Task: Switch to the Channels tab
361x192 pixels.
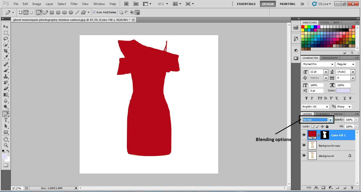Action: pos(323,114)
